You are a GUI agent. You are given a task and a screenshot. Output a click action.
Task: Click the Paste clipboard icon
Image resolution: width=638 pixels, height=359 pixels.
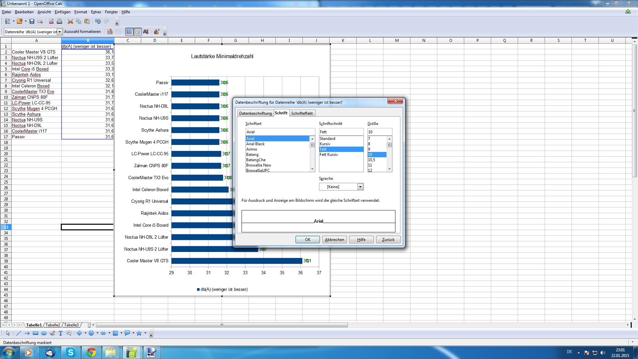(x=87, y=21)
